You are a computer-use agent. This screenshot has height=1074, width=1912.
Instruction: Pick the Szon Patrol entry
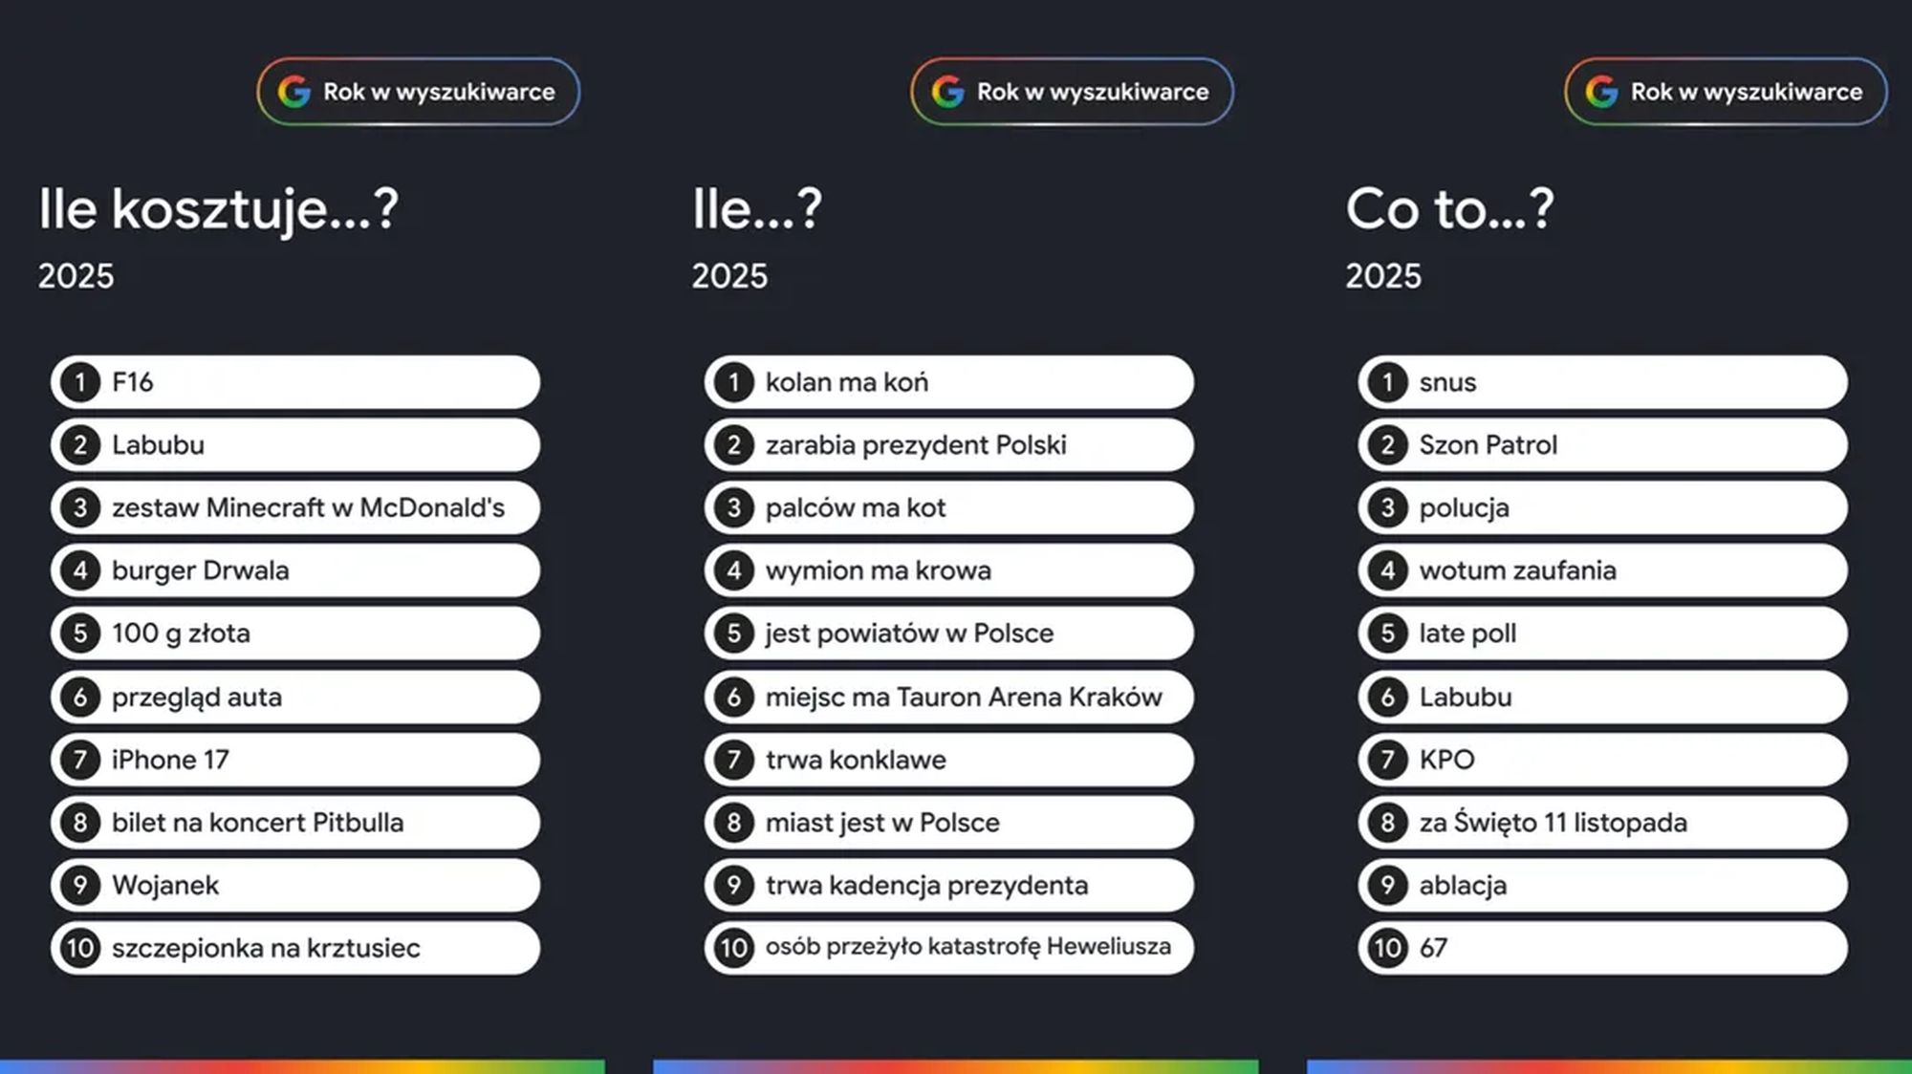pos(1602,445)
